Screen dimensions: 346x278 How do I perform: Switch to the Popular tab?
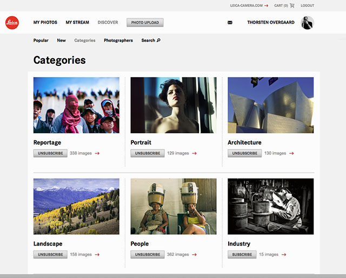pos(41,40)
